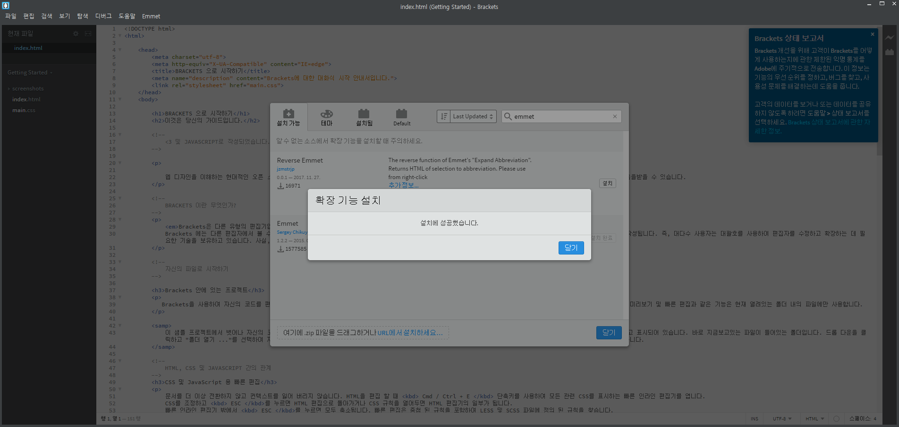The height and width of the screenshot is (427, 899).
Task: Click the 설치 가능 box icon
Action: pyautogui.click(x=288, y=114)
